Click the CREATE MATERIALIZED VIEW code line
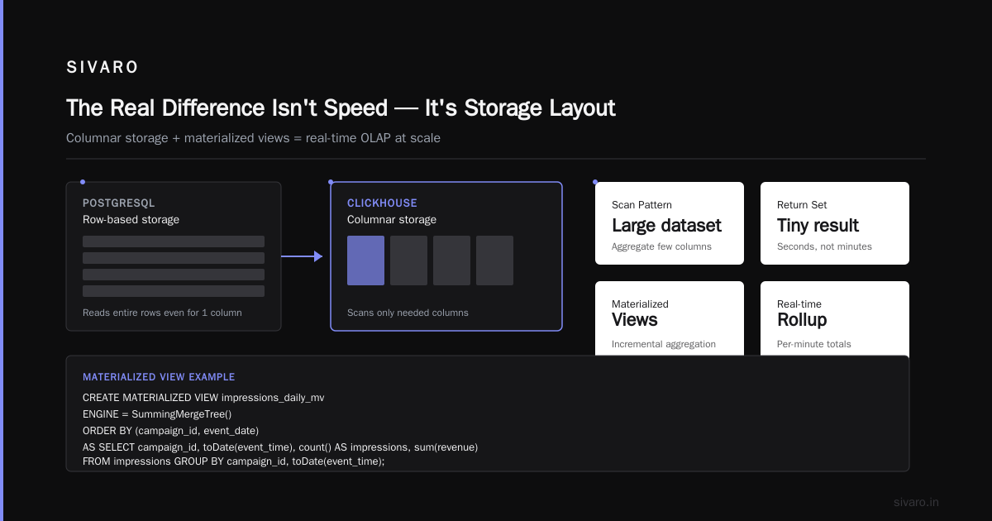 tap(203, 398)
